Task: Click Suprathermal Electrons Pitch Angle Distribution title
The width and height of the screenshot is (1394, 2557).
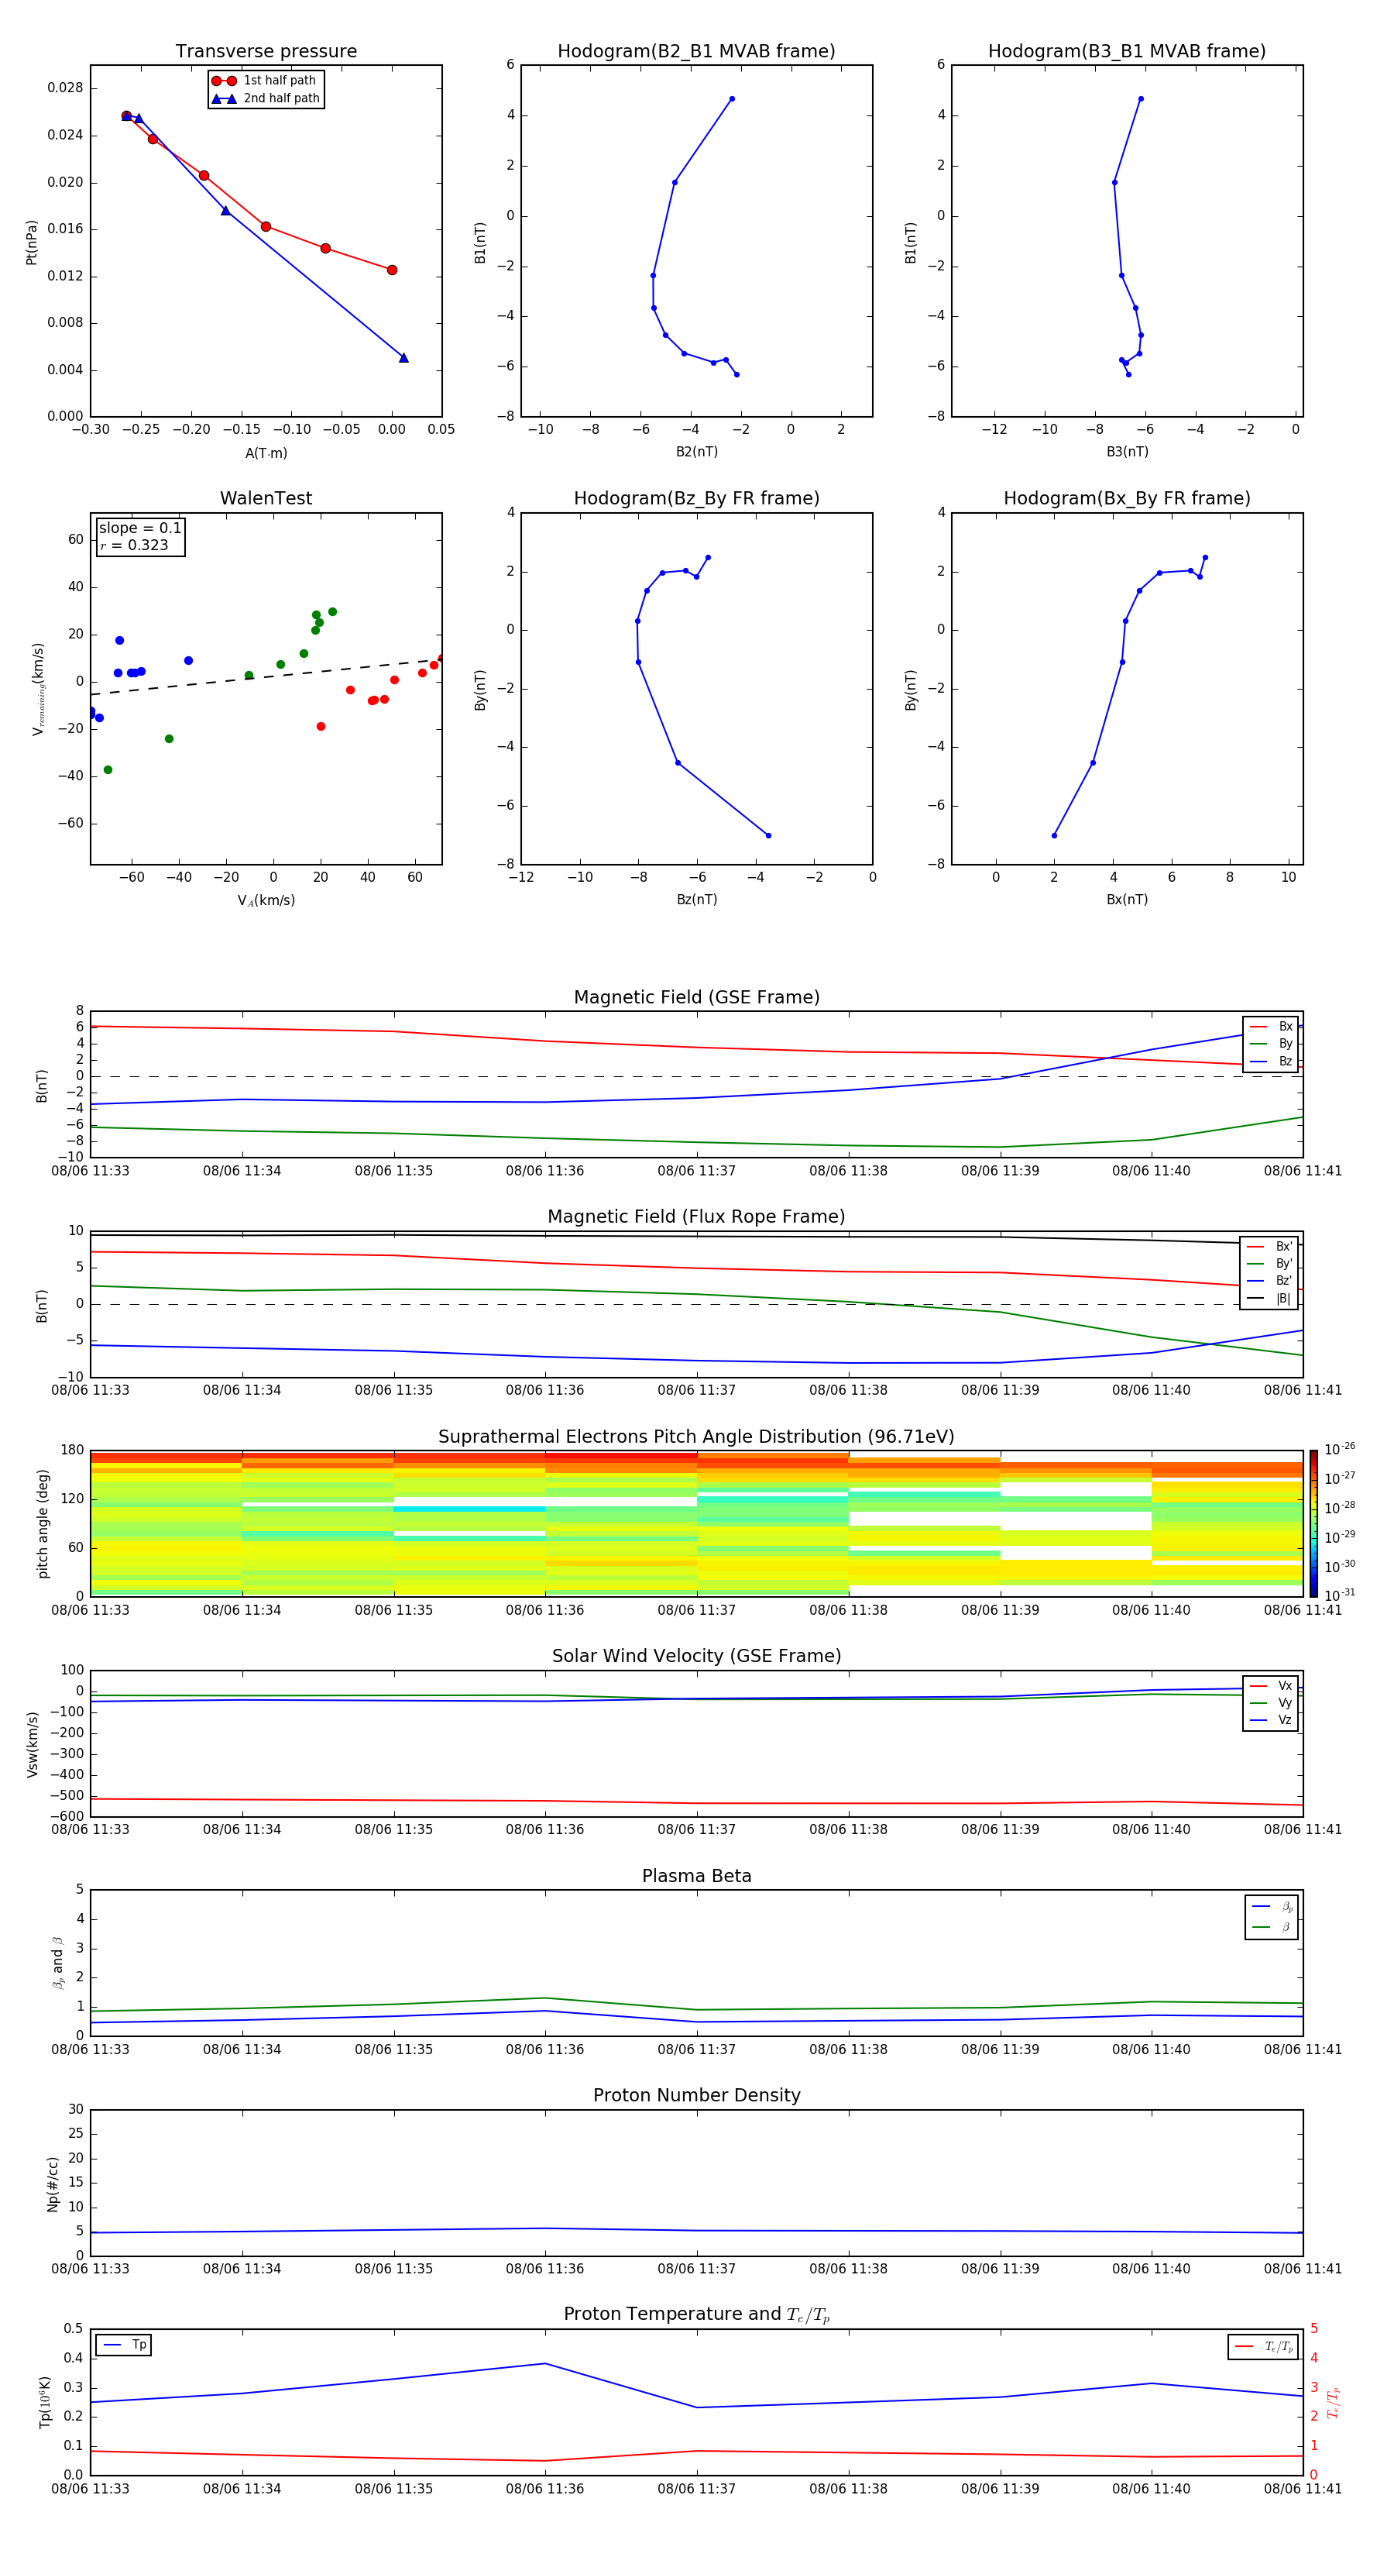Action: tap(696, 1437)
